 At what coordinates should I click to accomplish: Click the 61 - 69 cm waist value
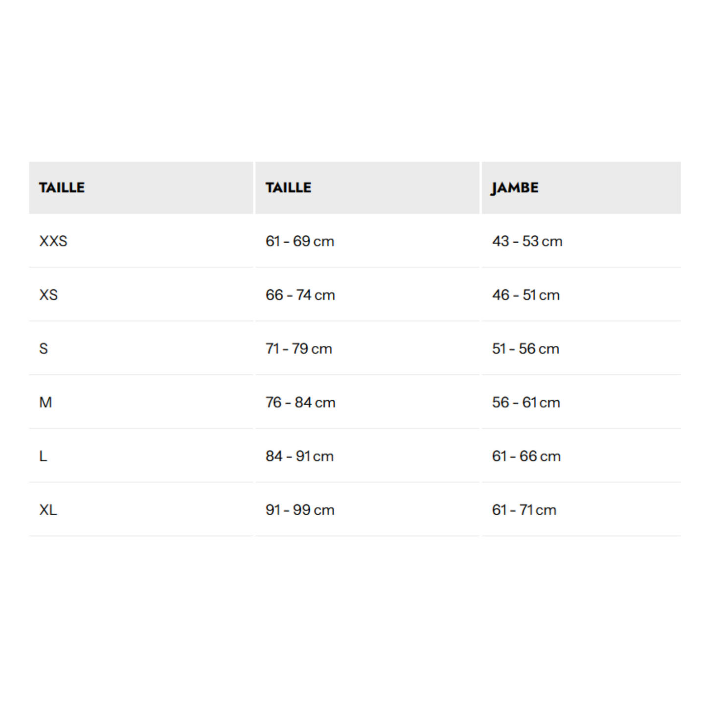[x=300, y=241]
